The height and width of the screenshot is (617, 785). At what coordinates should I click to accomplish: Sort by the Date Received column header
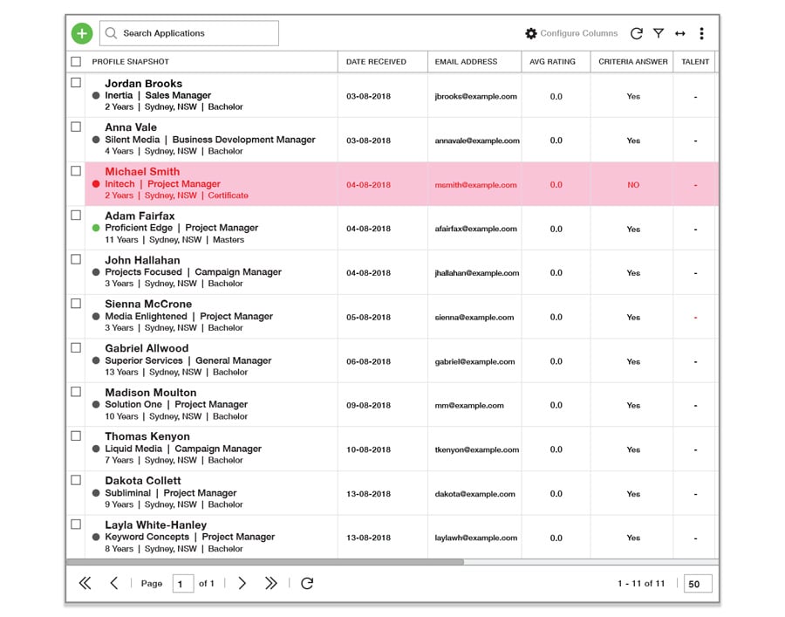[x=376, y=62]
